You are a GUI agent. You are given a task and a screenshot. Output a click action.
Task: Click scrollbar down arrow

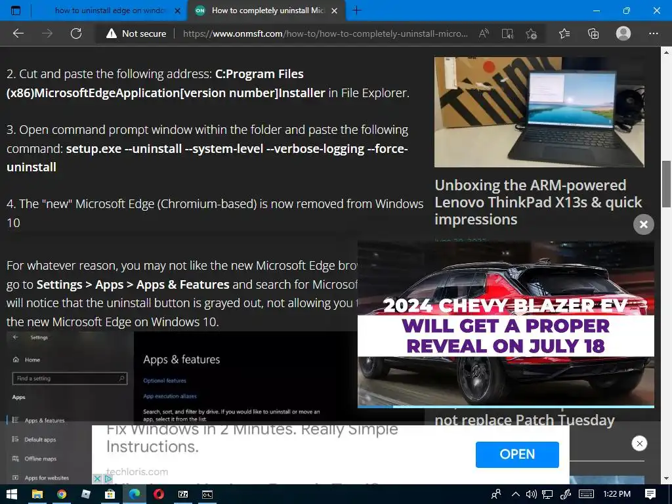click(x=666, y=478)
